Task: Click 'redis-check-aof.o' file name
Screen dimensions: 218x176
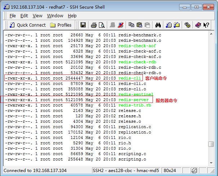Action: coord(140,57)
